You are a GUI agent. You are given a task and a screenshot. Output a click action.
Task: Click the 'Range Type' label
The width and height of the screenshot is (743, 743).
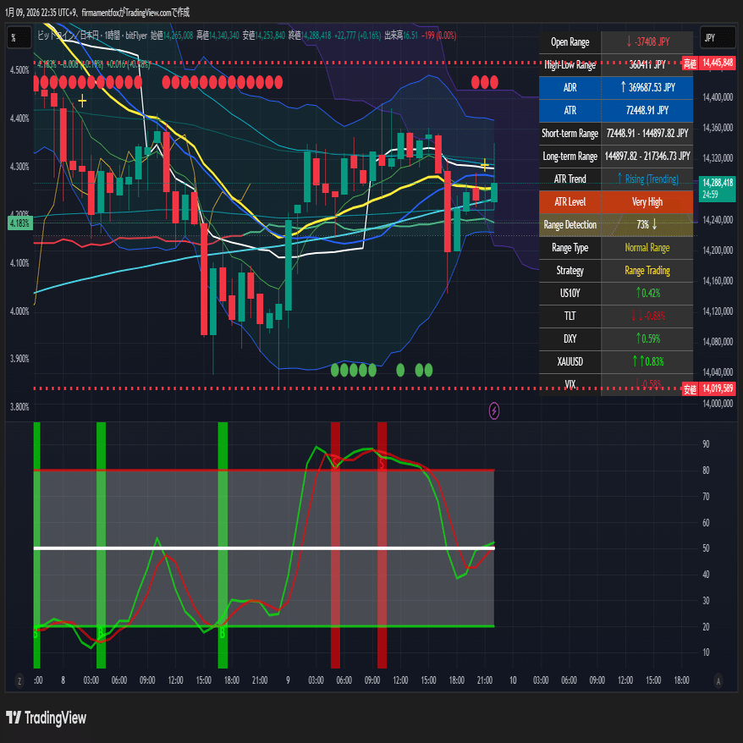pos(570,248)
